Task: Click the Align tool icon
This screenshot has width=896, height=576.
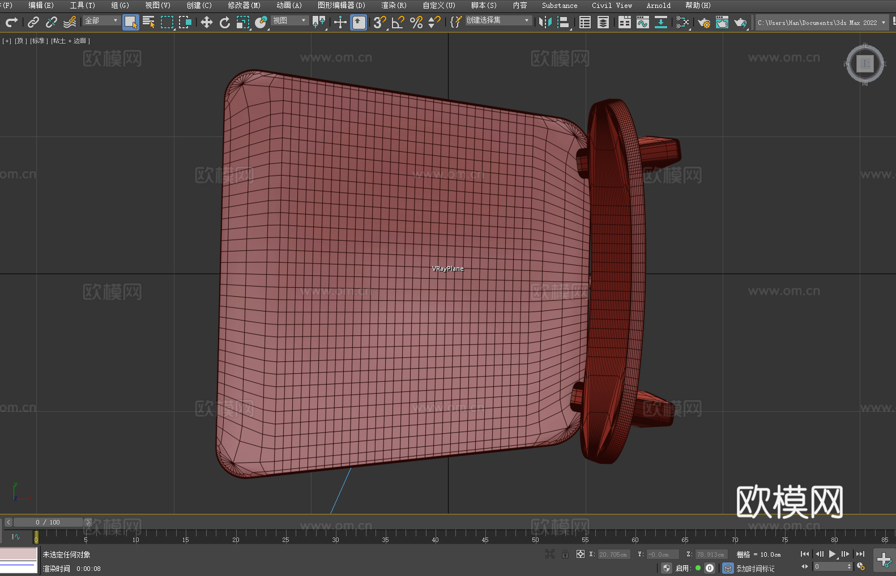Action: coord(564,22)
